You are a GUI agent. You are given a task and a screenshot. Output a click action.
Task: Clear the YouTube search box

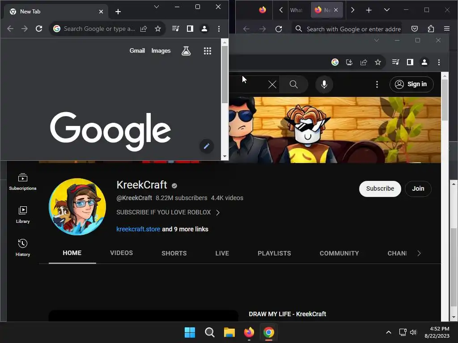pyautogui.click(x=272, y=84)
